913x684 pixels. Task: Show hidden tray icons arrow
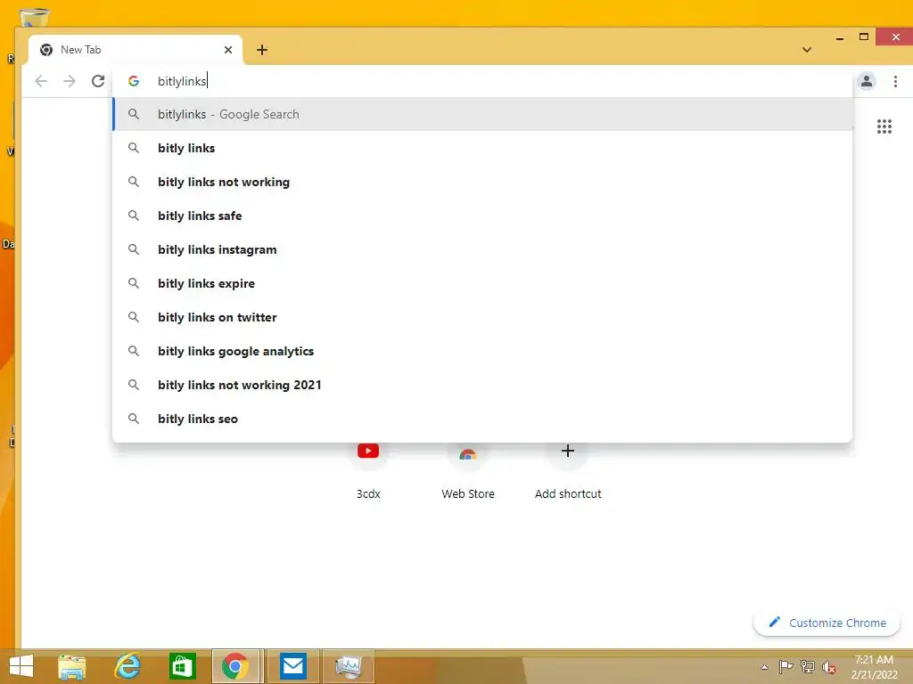764,667
